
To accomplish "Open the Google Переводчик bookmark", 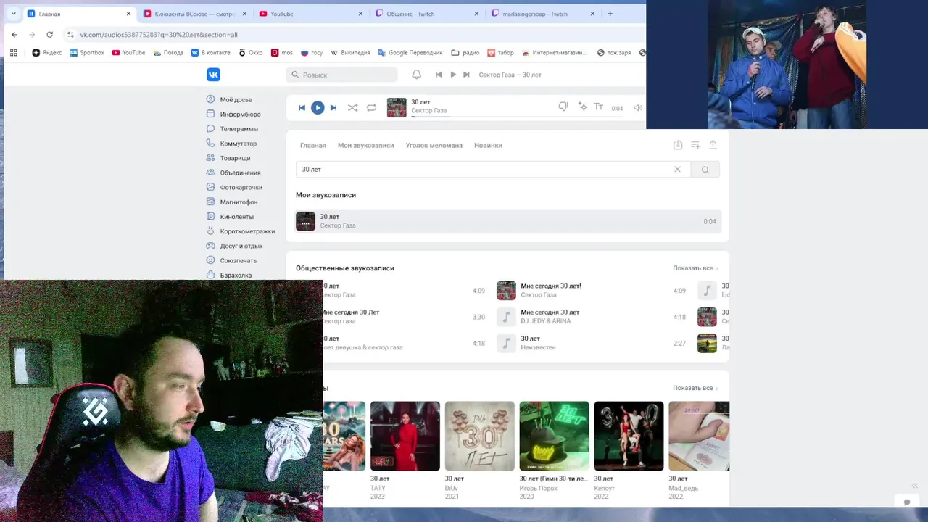I will (410, 53).
